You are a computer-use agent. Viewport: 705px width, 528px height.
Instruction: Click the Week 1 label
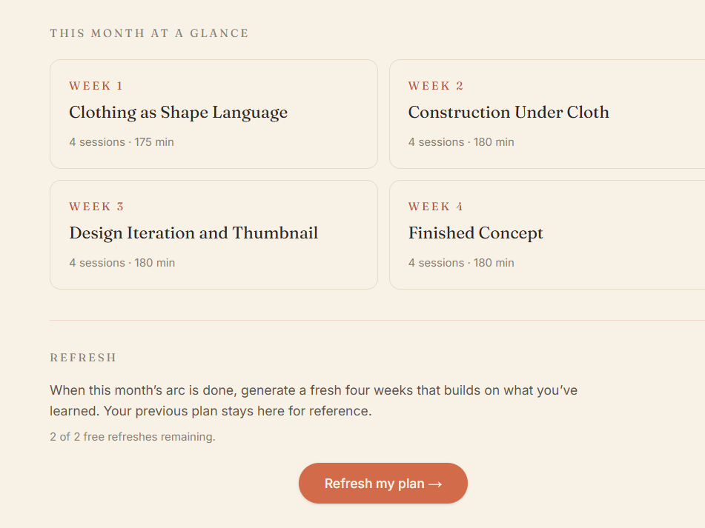[x=96, y=86]
